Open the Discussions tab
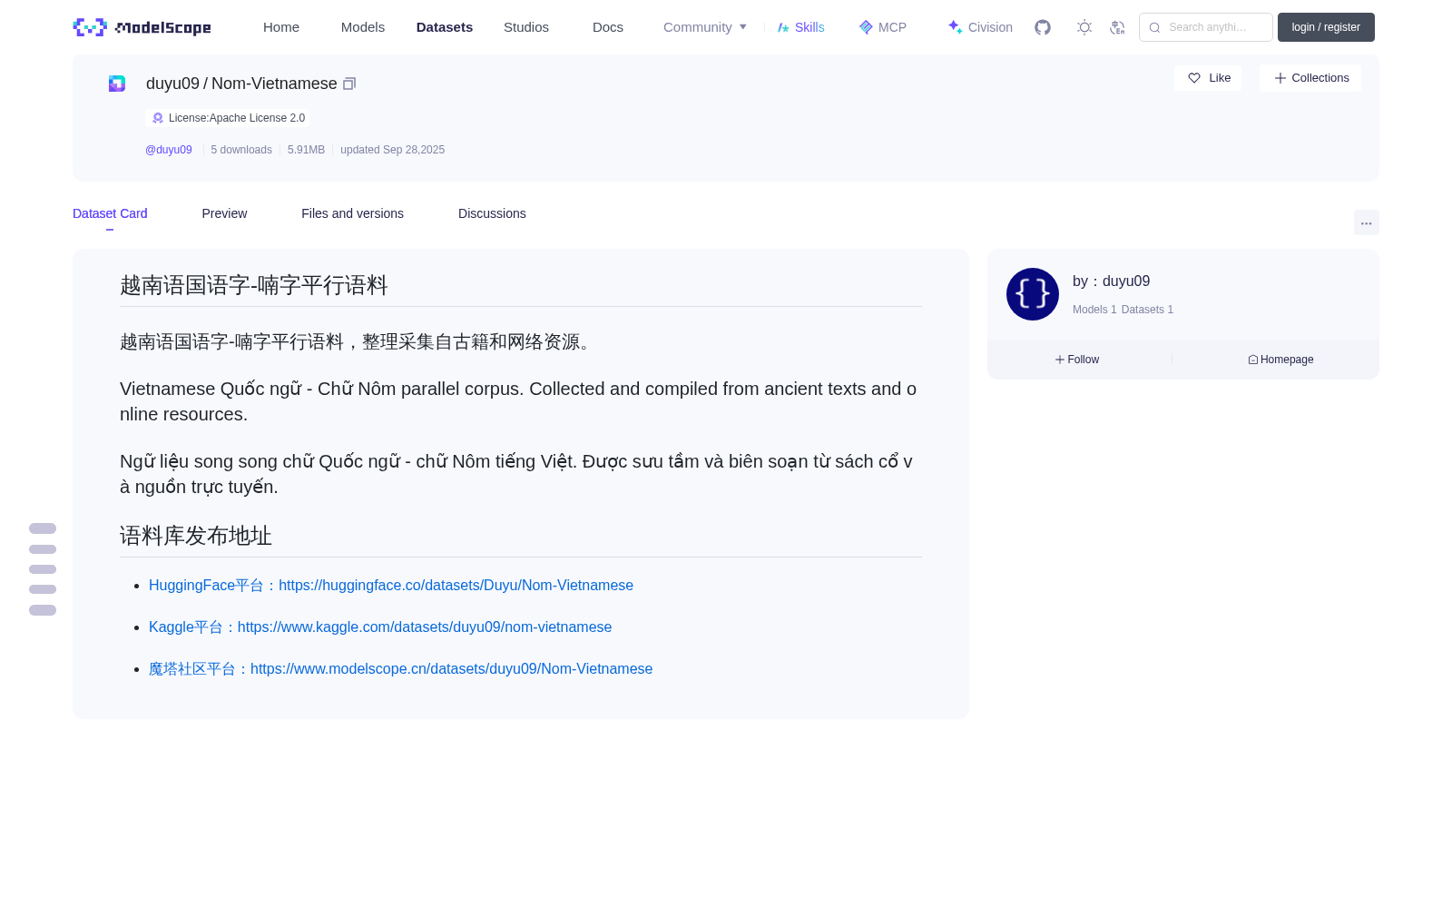The image size is (1452, 908). click(492, 213)
